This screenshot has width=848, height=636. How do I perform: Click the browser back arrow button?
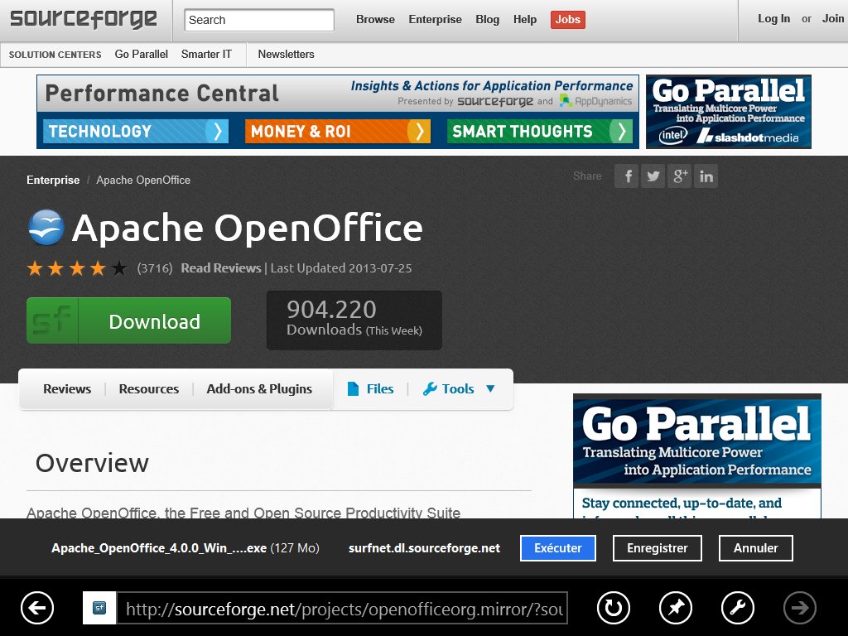[x=37, y=608]
